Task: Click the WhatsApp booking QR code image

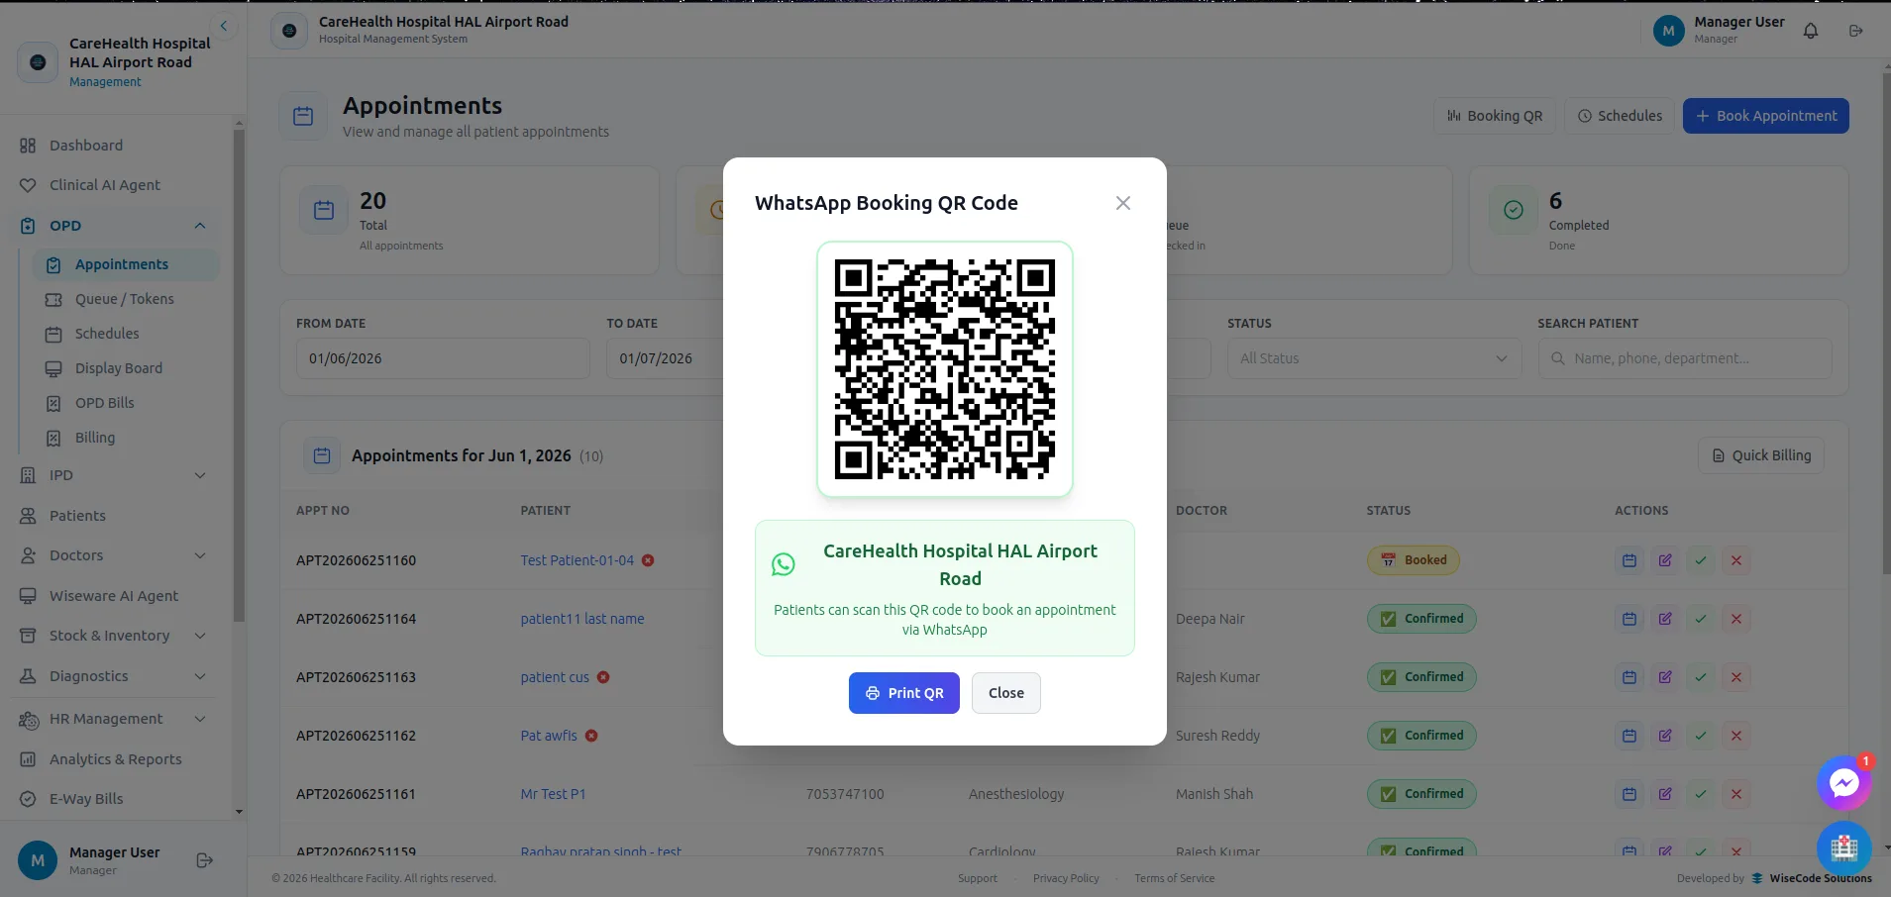Action: click(x=945, y=369)
